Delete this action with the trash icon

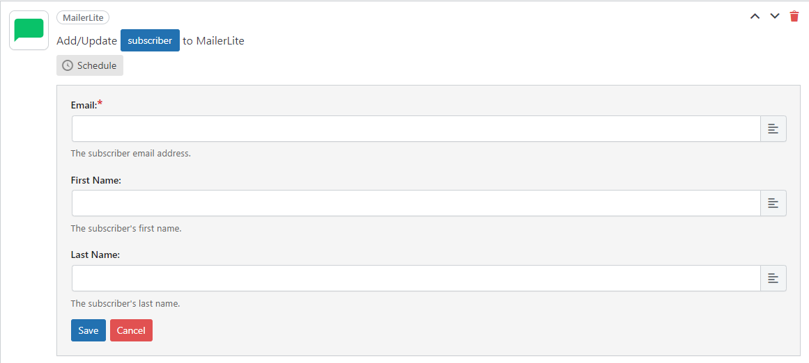pyautogui.click(x=794, y=16)
